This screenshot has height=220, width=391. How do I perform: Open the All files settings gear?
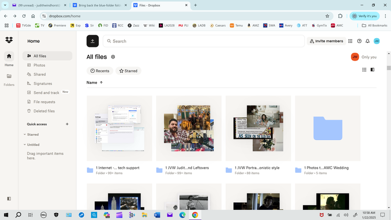click(113, 57)
